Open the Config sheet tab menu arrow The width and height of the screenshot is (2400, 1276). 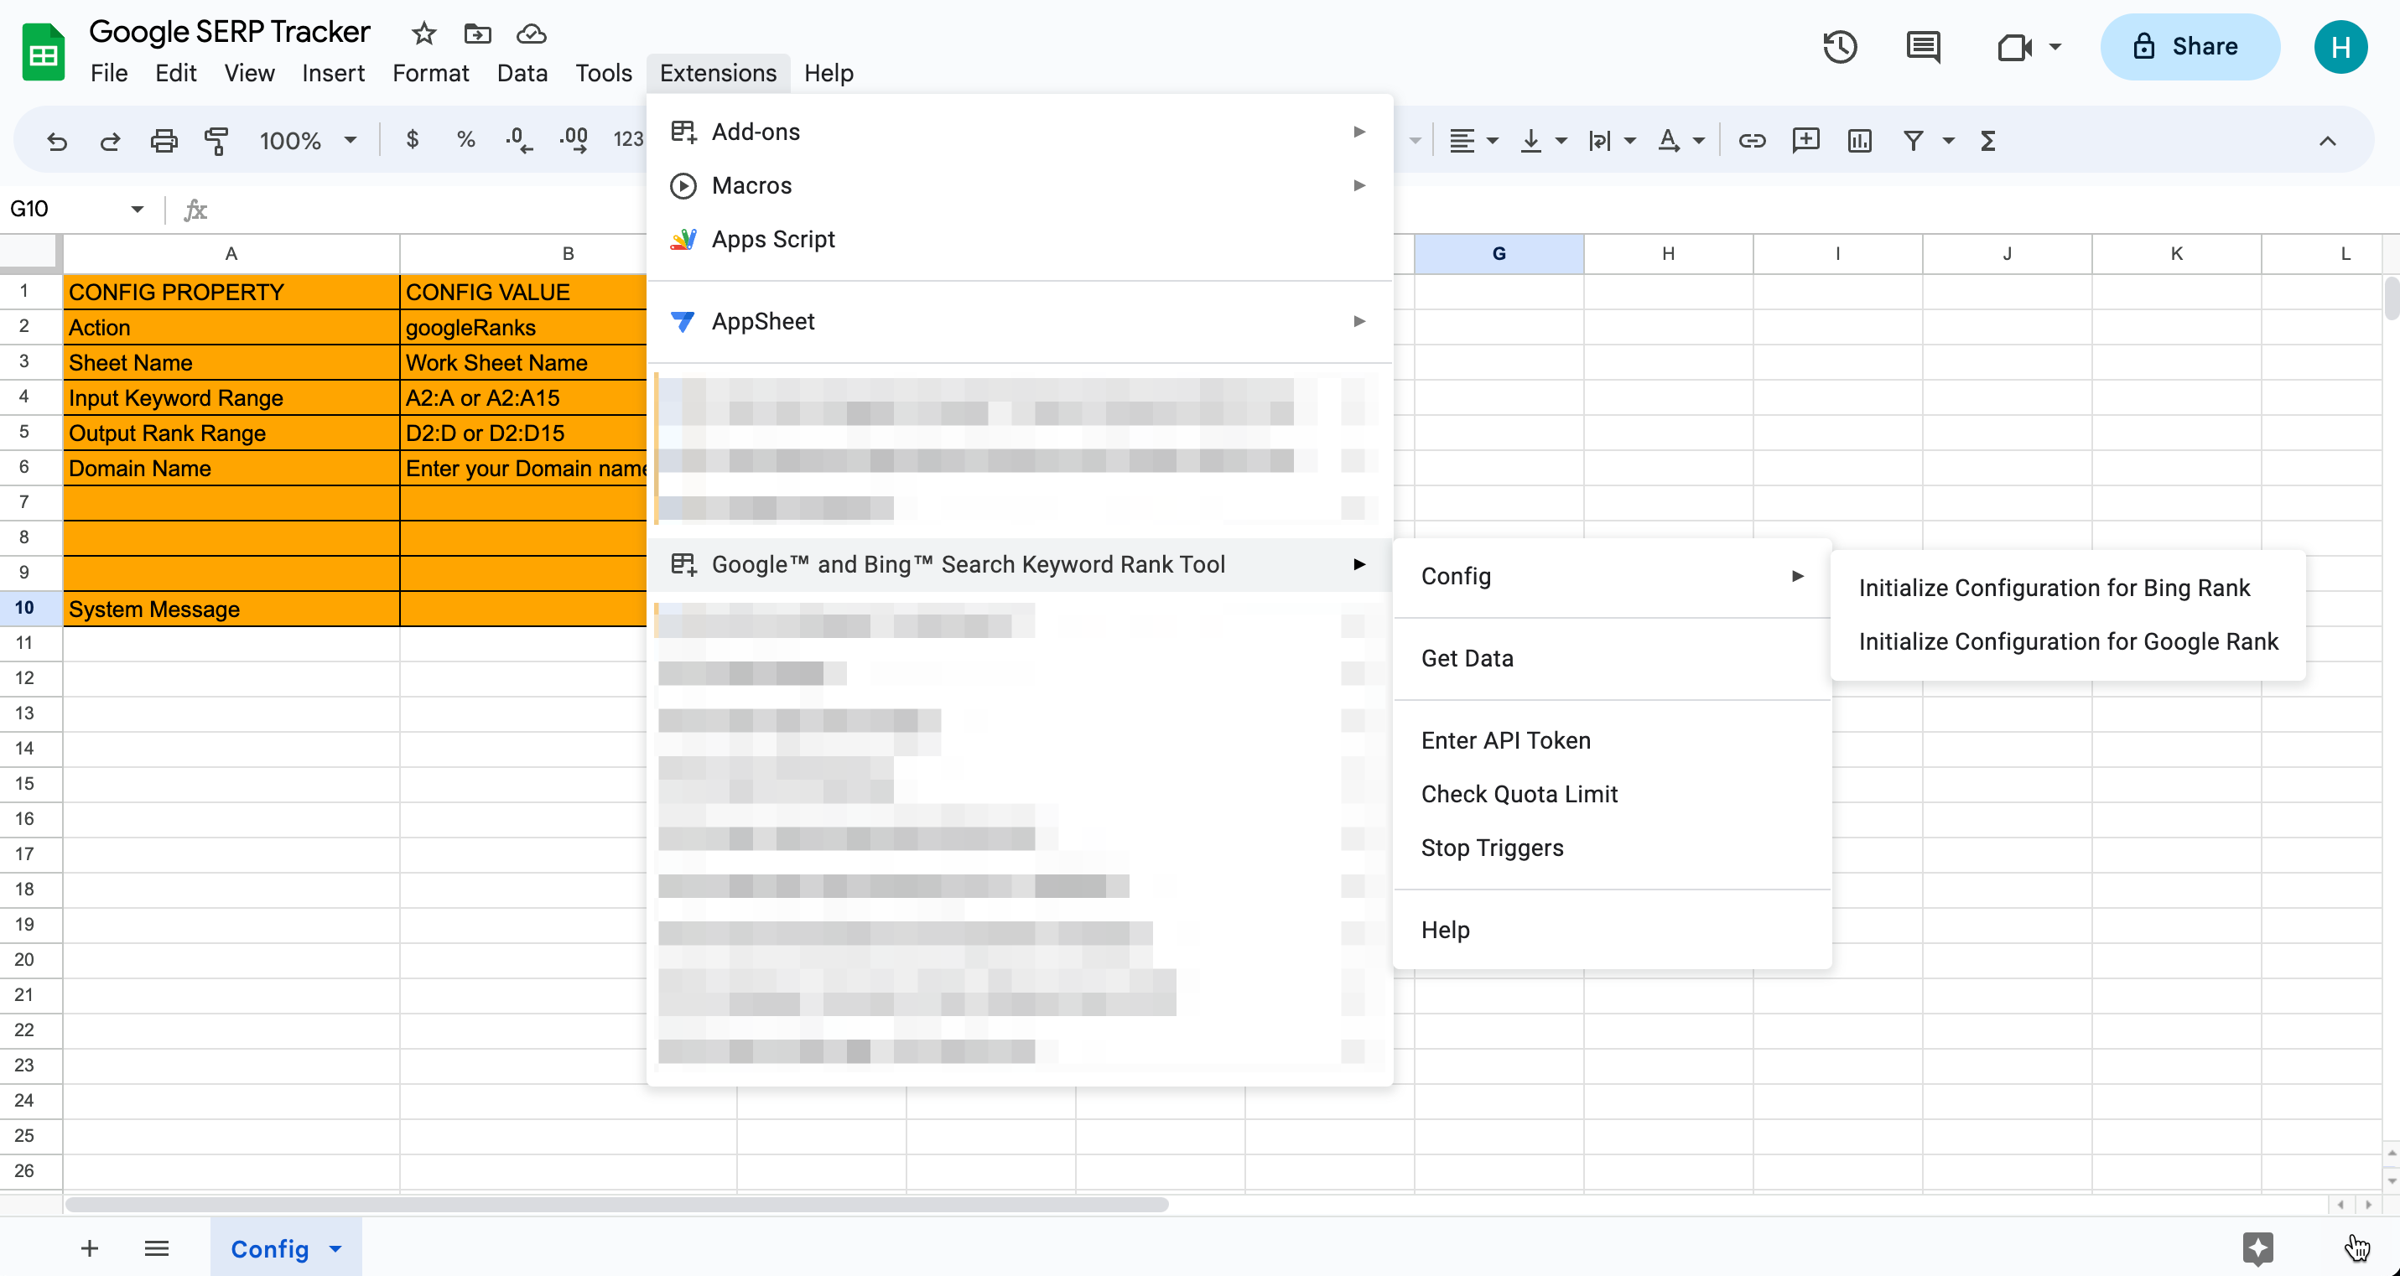click(x=335, y=1249)
